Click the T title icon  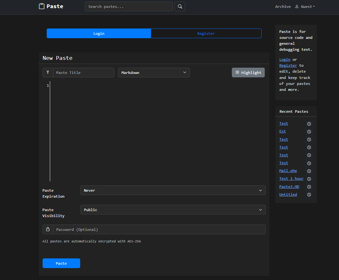tap(48, 72)
